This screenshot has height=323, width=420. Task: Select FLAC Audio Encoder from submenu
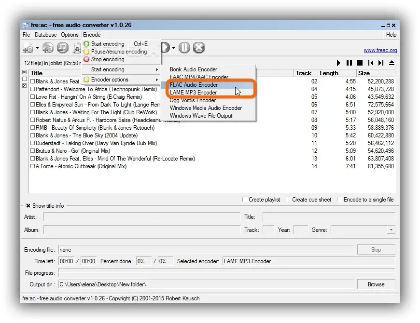194,85
